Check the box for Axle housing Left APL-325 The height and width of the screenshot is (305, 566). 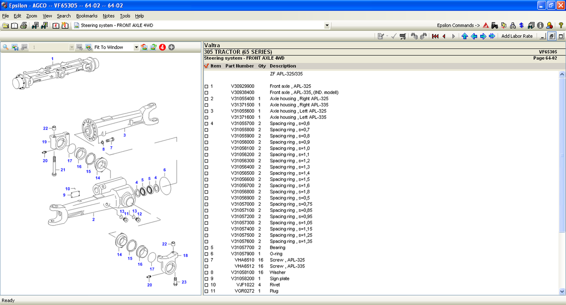[x=207, y=111]
